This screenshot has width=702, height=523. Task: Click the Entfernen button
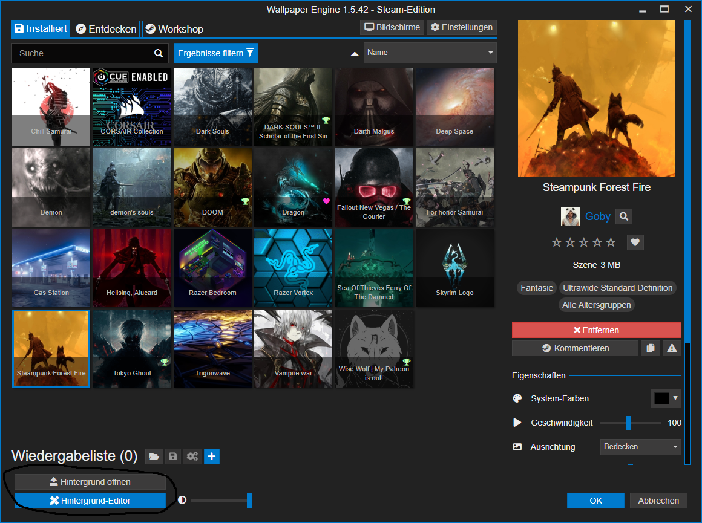(x=596, y=330)
